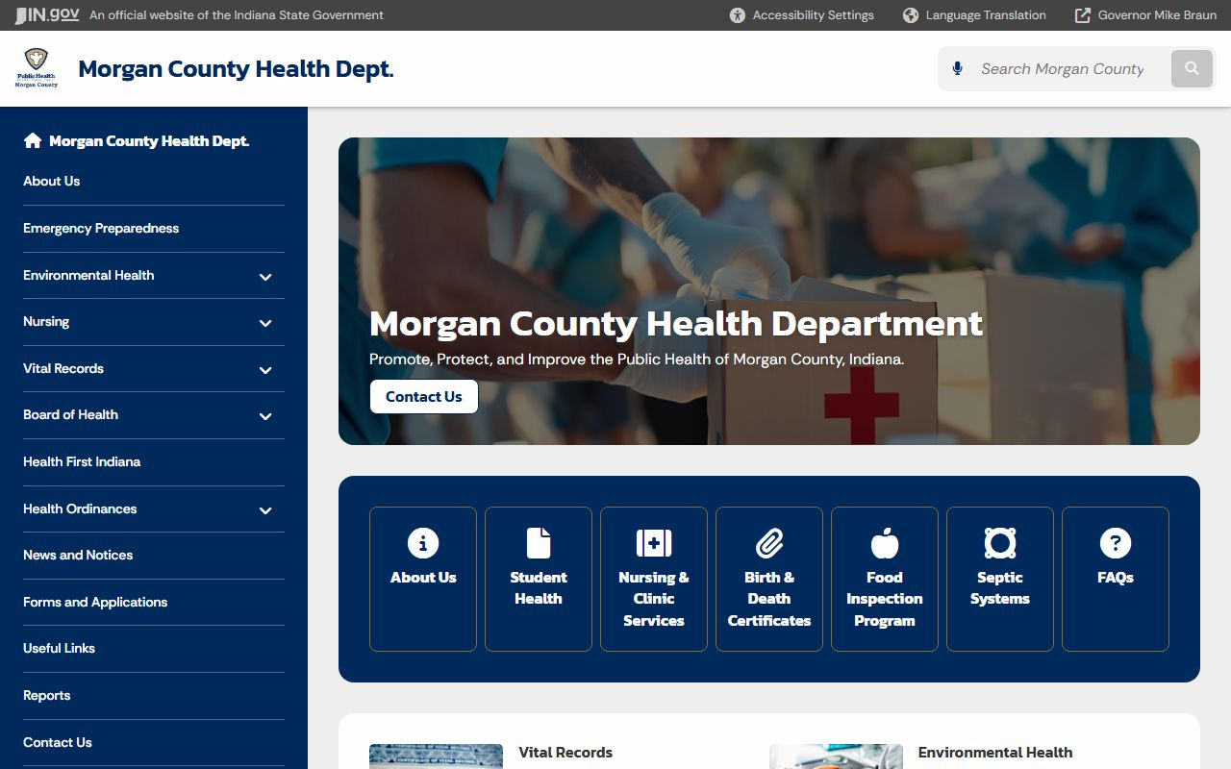Screen dimensions: 1231x769
Task: Expand the Health Ordinances chevron
Action: click(265, 510)
